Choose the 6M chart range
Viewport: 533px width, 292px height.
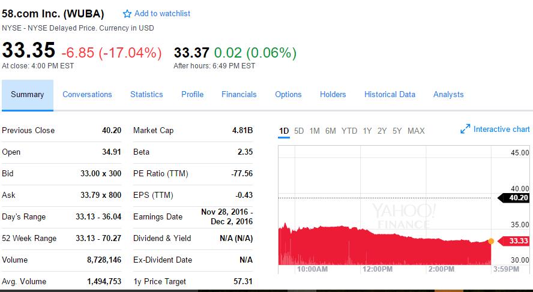[x=331, y=131]
